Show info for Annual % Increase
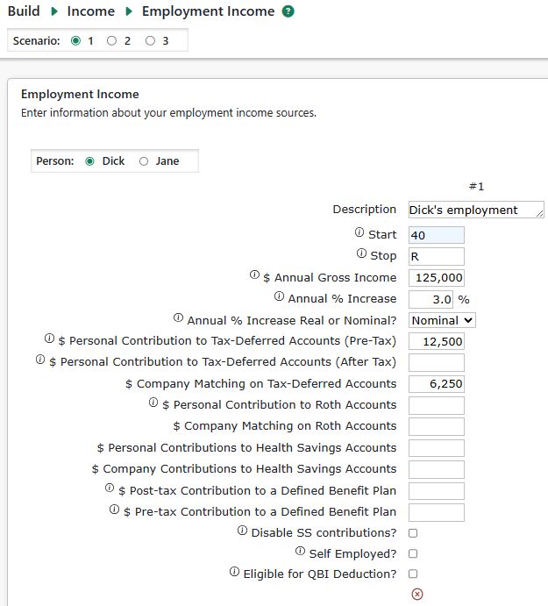 tap(280, 297)
